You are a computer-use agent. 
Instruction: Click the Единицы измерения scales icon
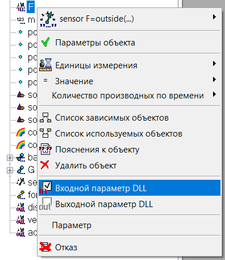pos(45,65)
